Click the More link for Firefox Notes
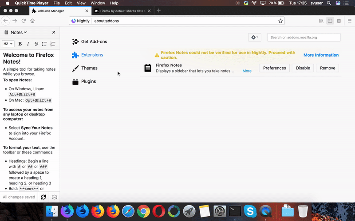This screenshot has height=221, width=355. 247,71
